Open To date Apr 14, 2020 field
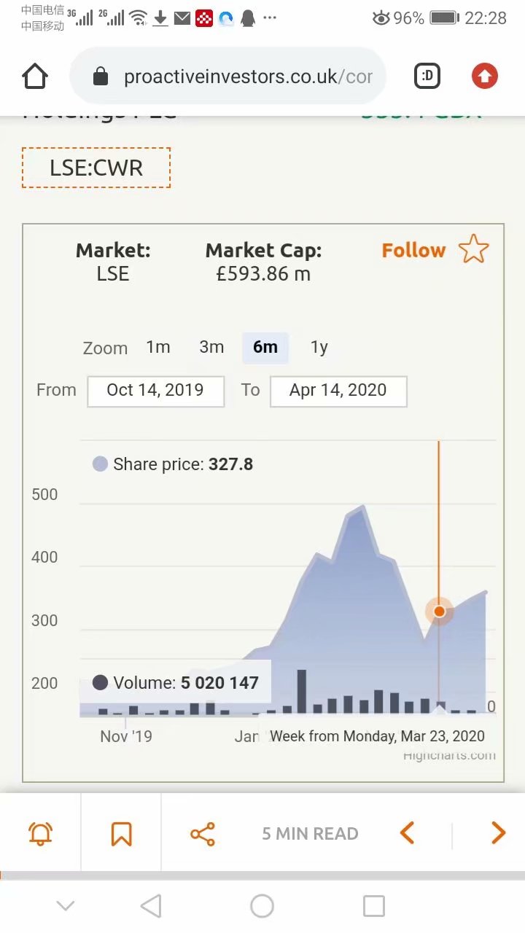525x933 pixels. [x=338, y=391]
